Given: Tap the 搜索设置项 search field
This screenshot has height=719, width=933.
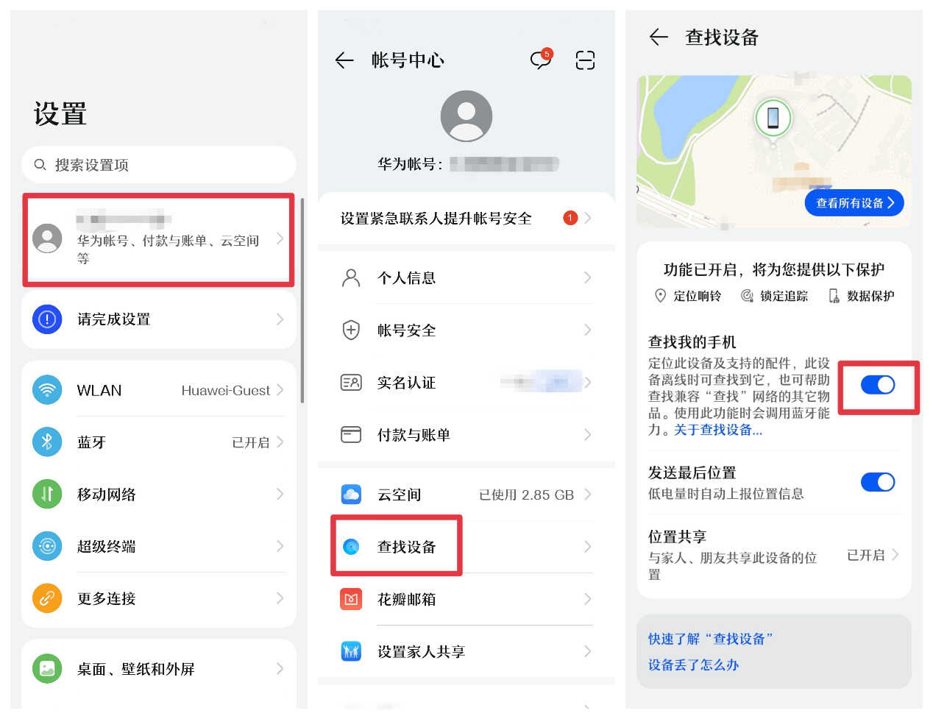Looking at the screenshot, I should pyautogui.click(x=159, y=164).
